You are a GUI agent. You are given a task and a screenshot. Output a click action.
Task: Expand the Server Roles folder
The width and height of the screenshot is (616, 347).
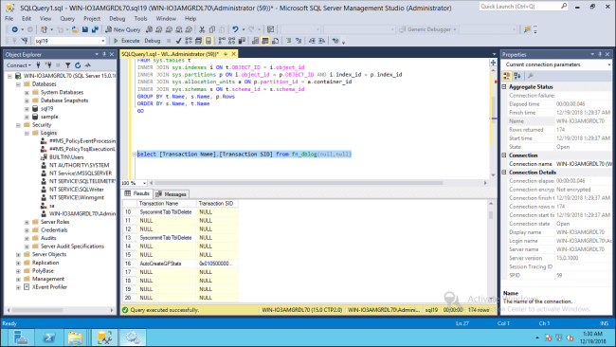click(x=27, y=222)
